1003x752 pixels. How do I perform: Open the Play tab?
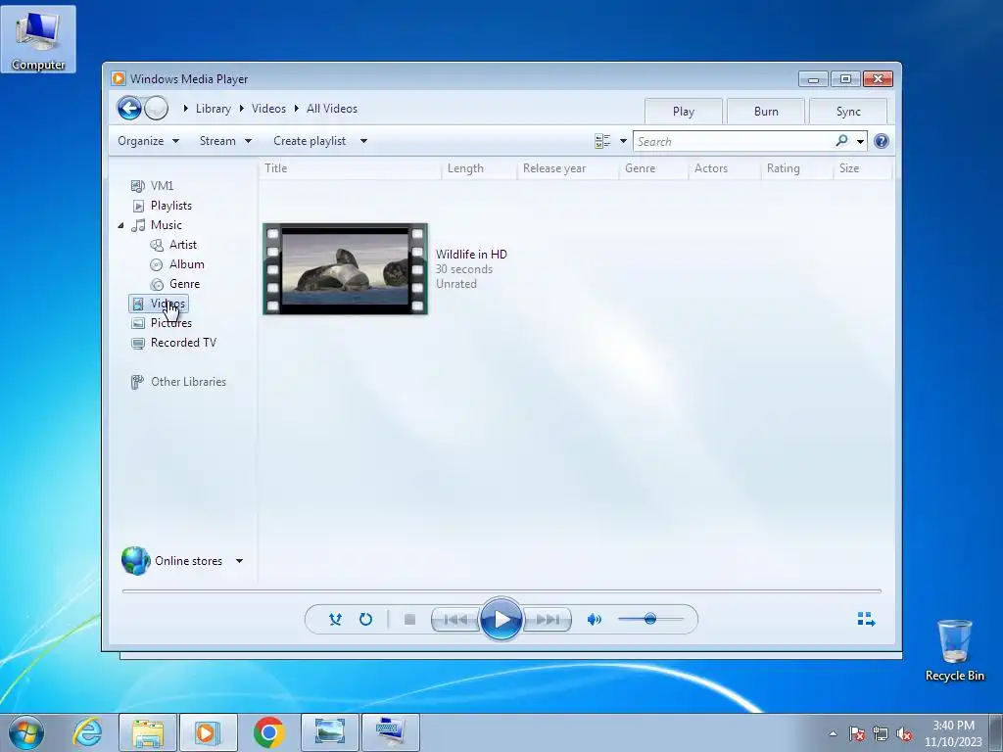(x=683, y=112)
